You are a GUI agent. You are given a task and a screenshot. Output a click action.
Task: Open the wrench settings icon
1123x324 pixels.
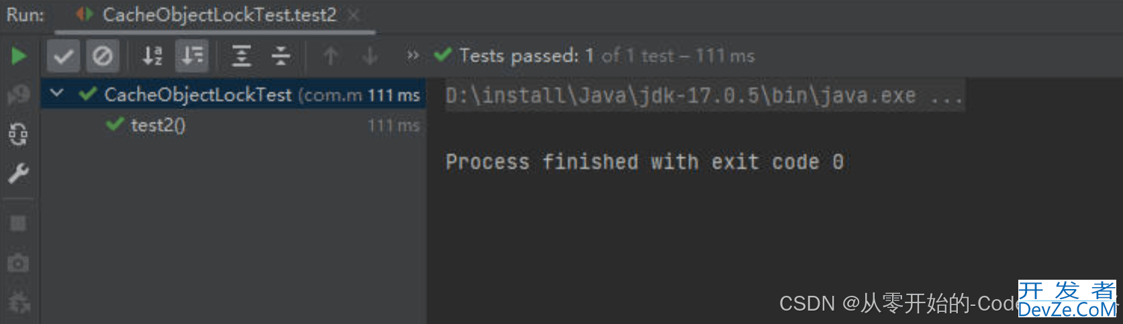coord(18,174)
